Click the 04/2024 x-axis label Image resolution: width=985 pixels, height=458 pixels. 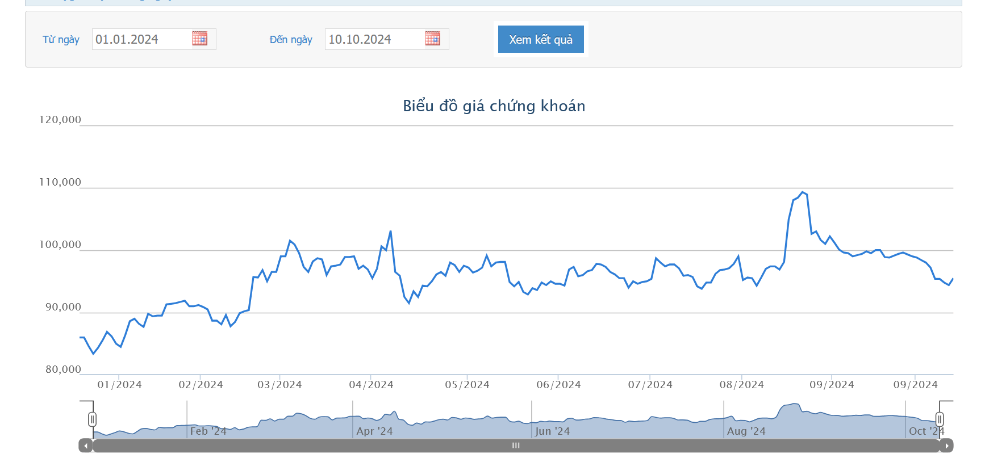point(371,385)
